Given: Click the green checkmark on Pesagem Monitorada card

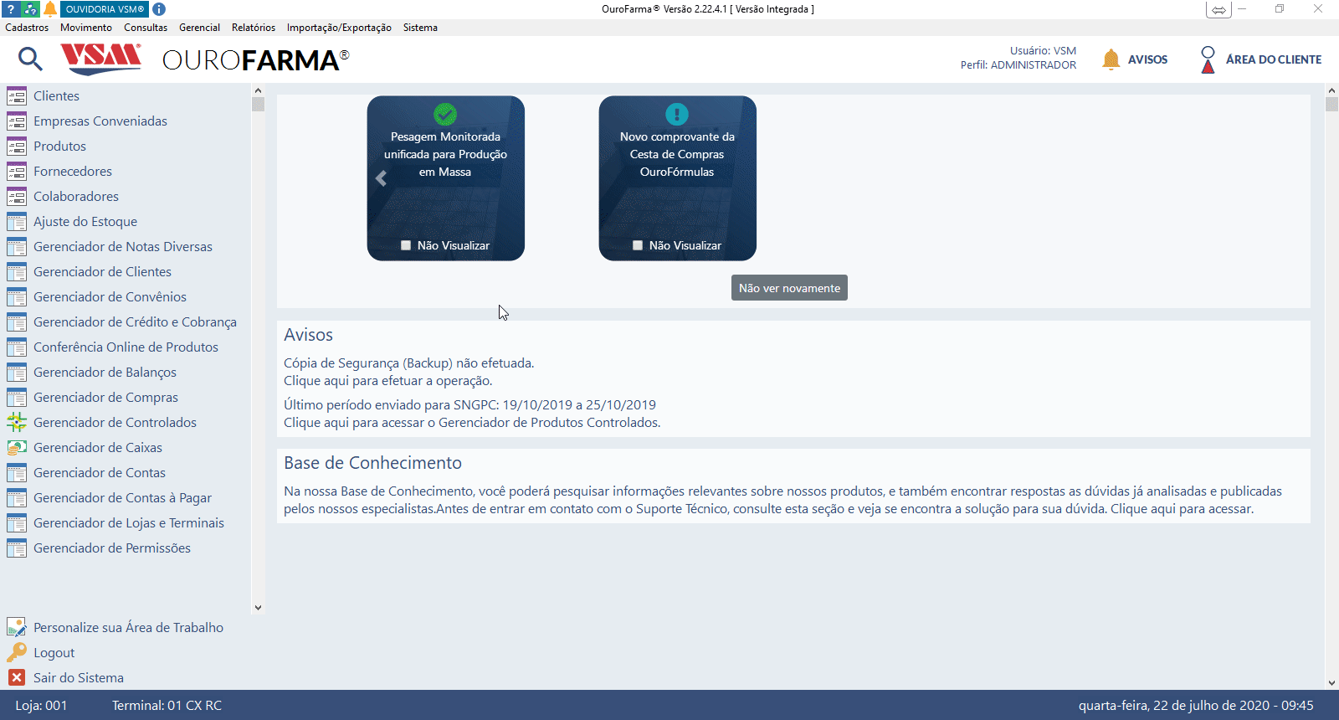Looking at the screenshot, I should [x=445, y=114].
